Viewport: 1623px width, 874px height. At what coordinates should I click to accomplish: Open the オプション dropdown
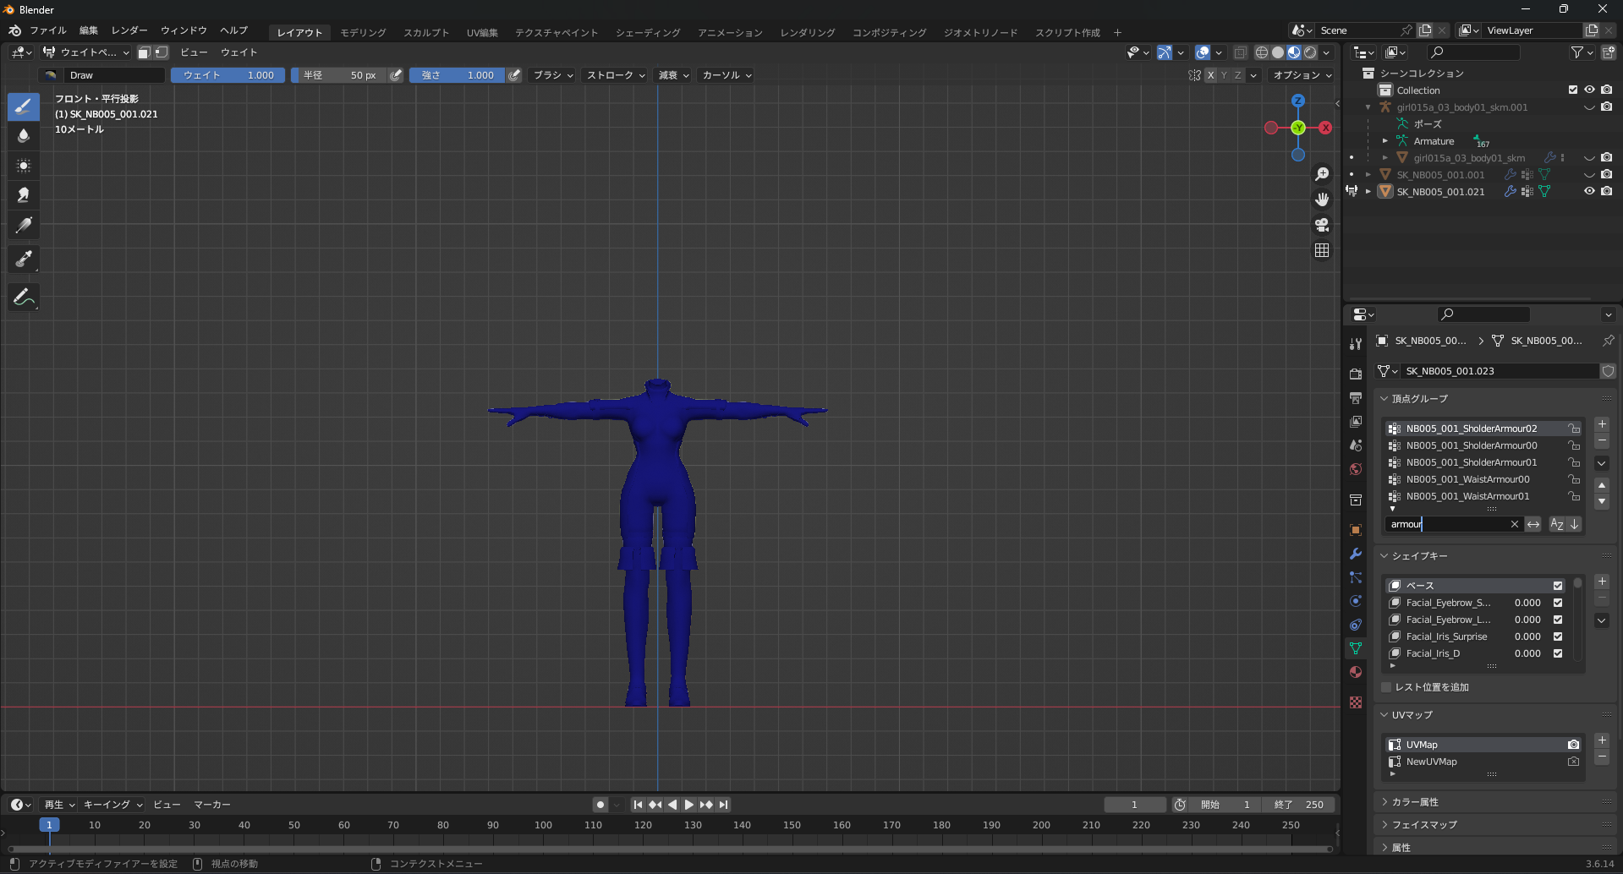pyautogui.click(x=1302, y=75)
